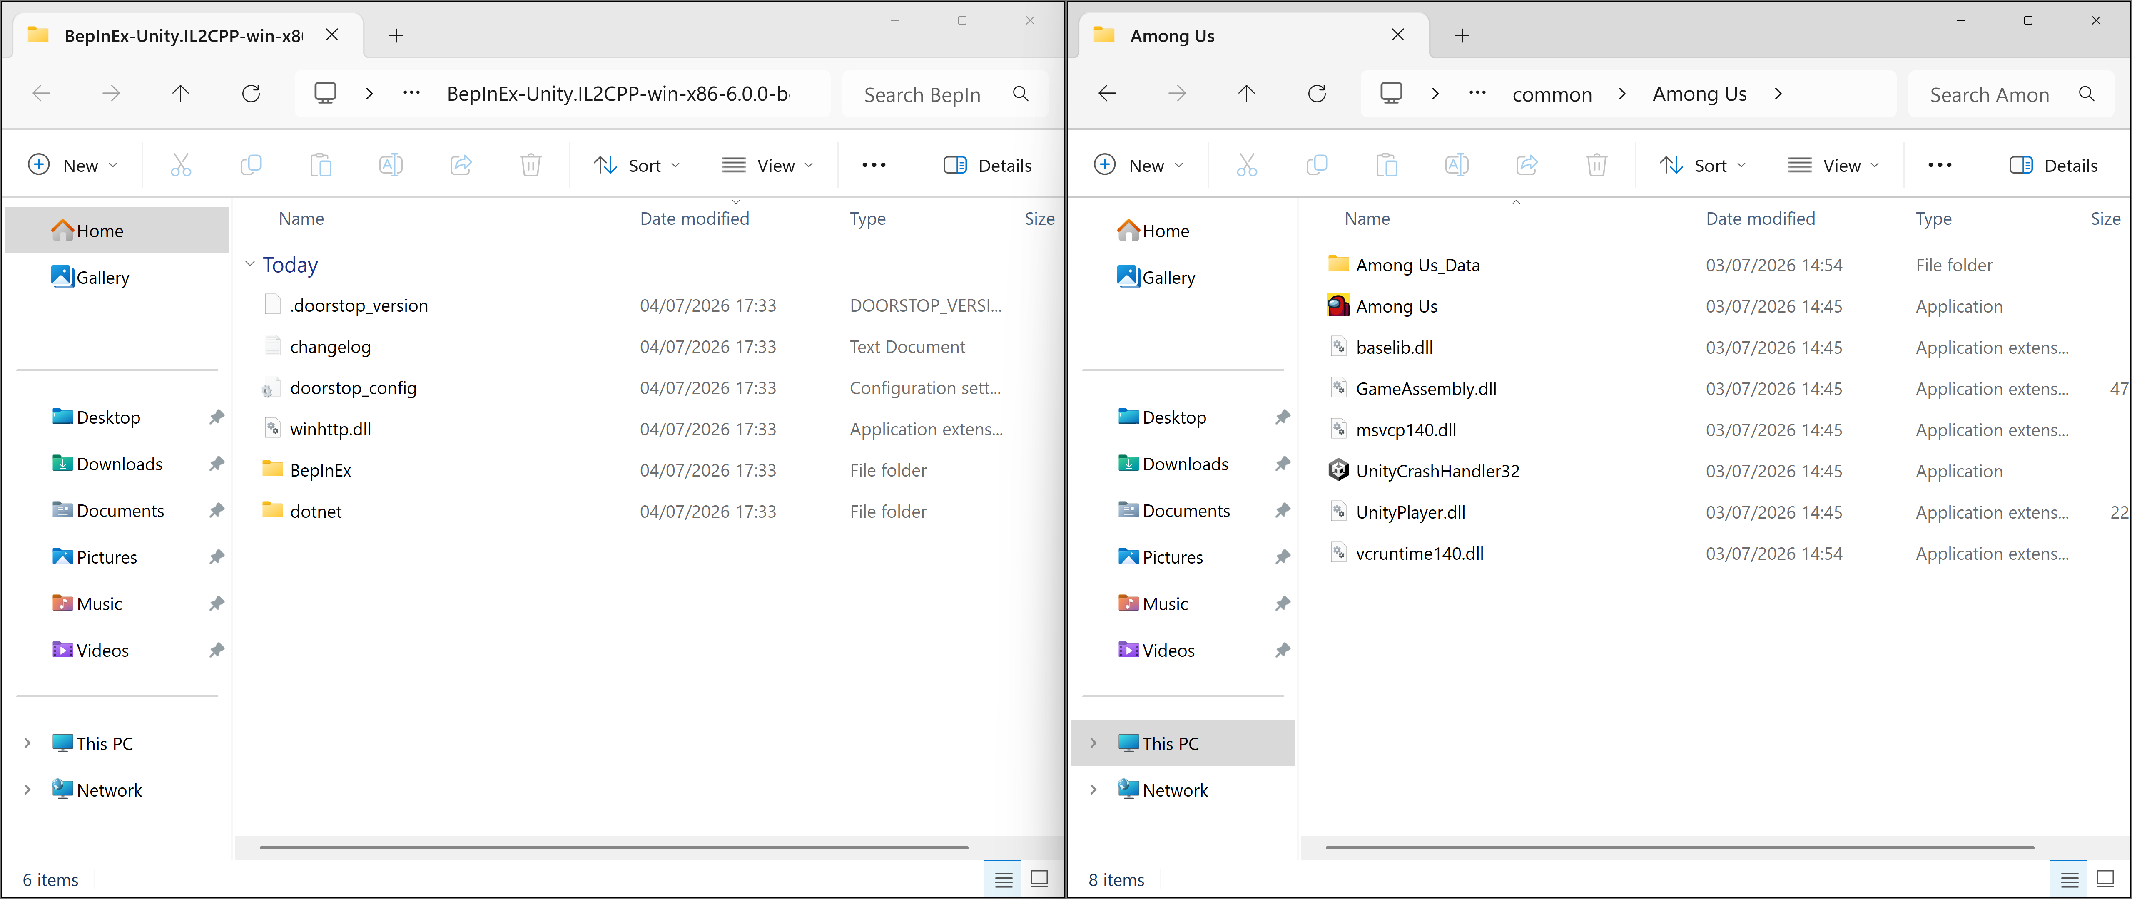This screenshot has width=2132, height=899.
Task: Click Delete trash icon in BepInEx window
Action: click(x=531, y=165)
